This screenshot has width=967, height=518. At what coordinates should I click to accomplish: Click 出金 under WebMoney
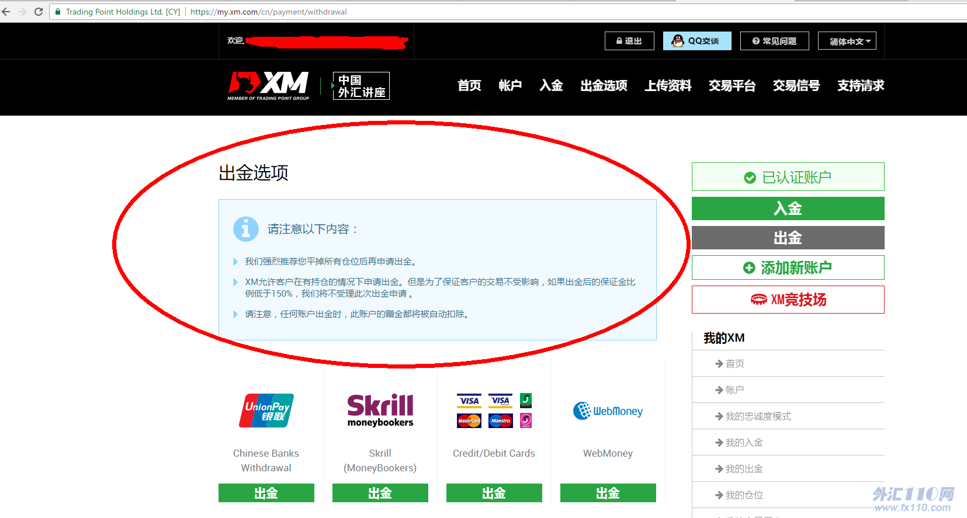coord(608,493)
